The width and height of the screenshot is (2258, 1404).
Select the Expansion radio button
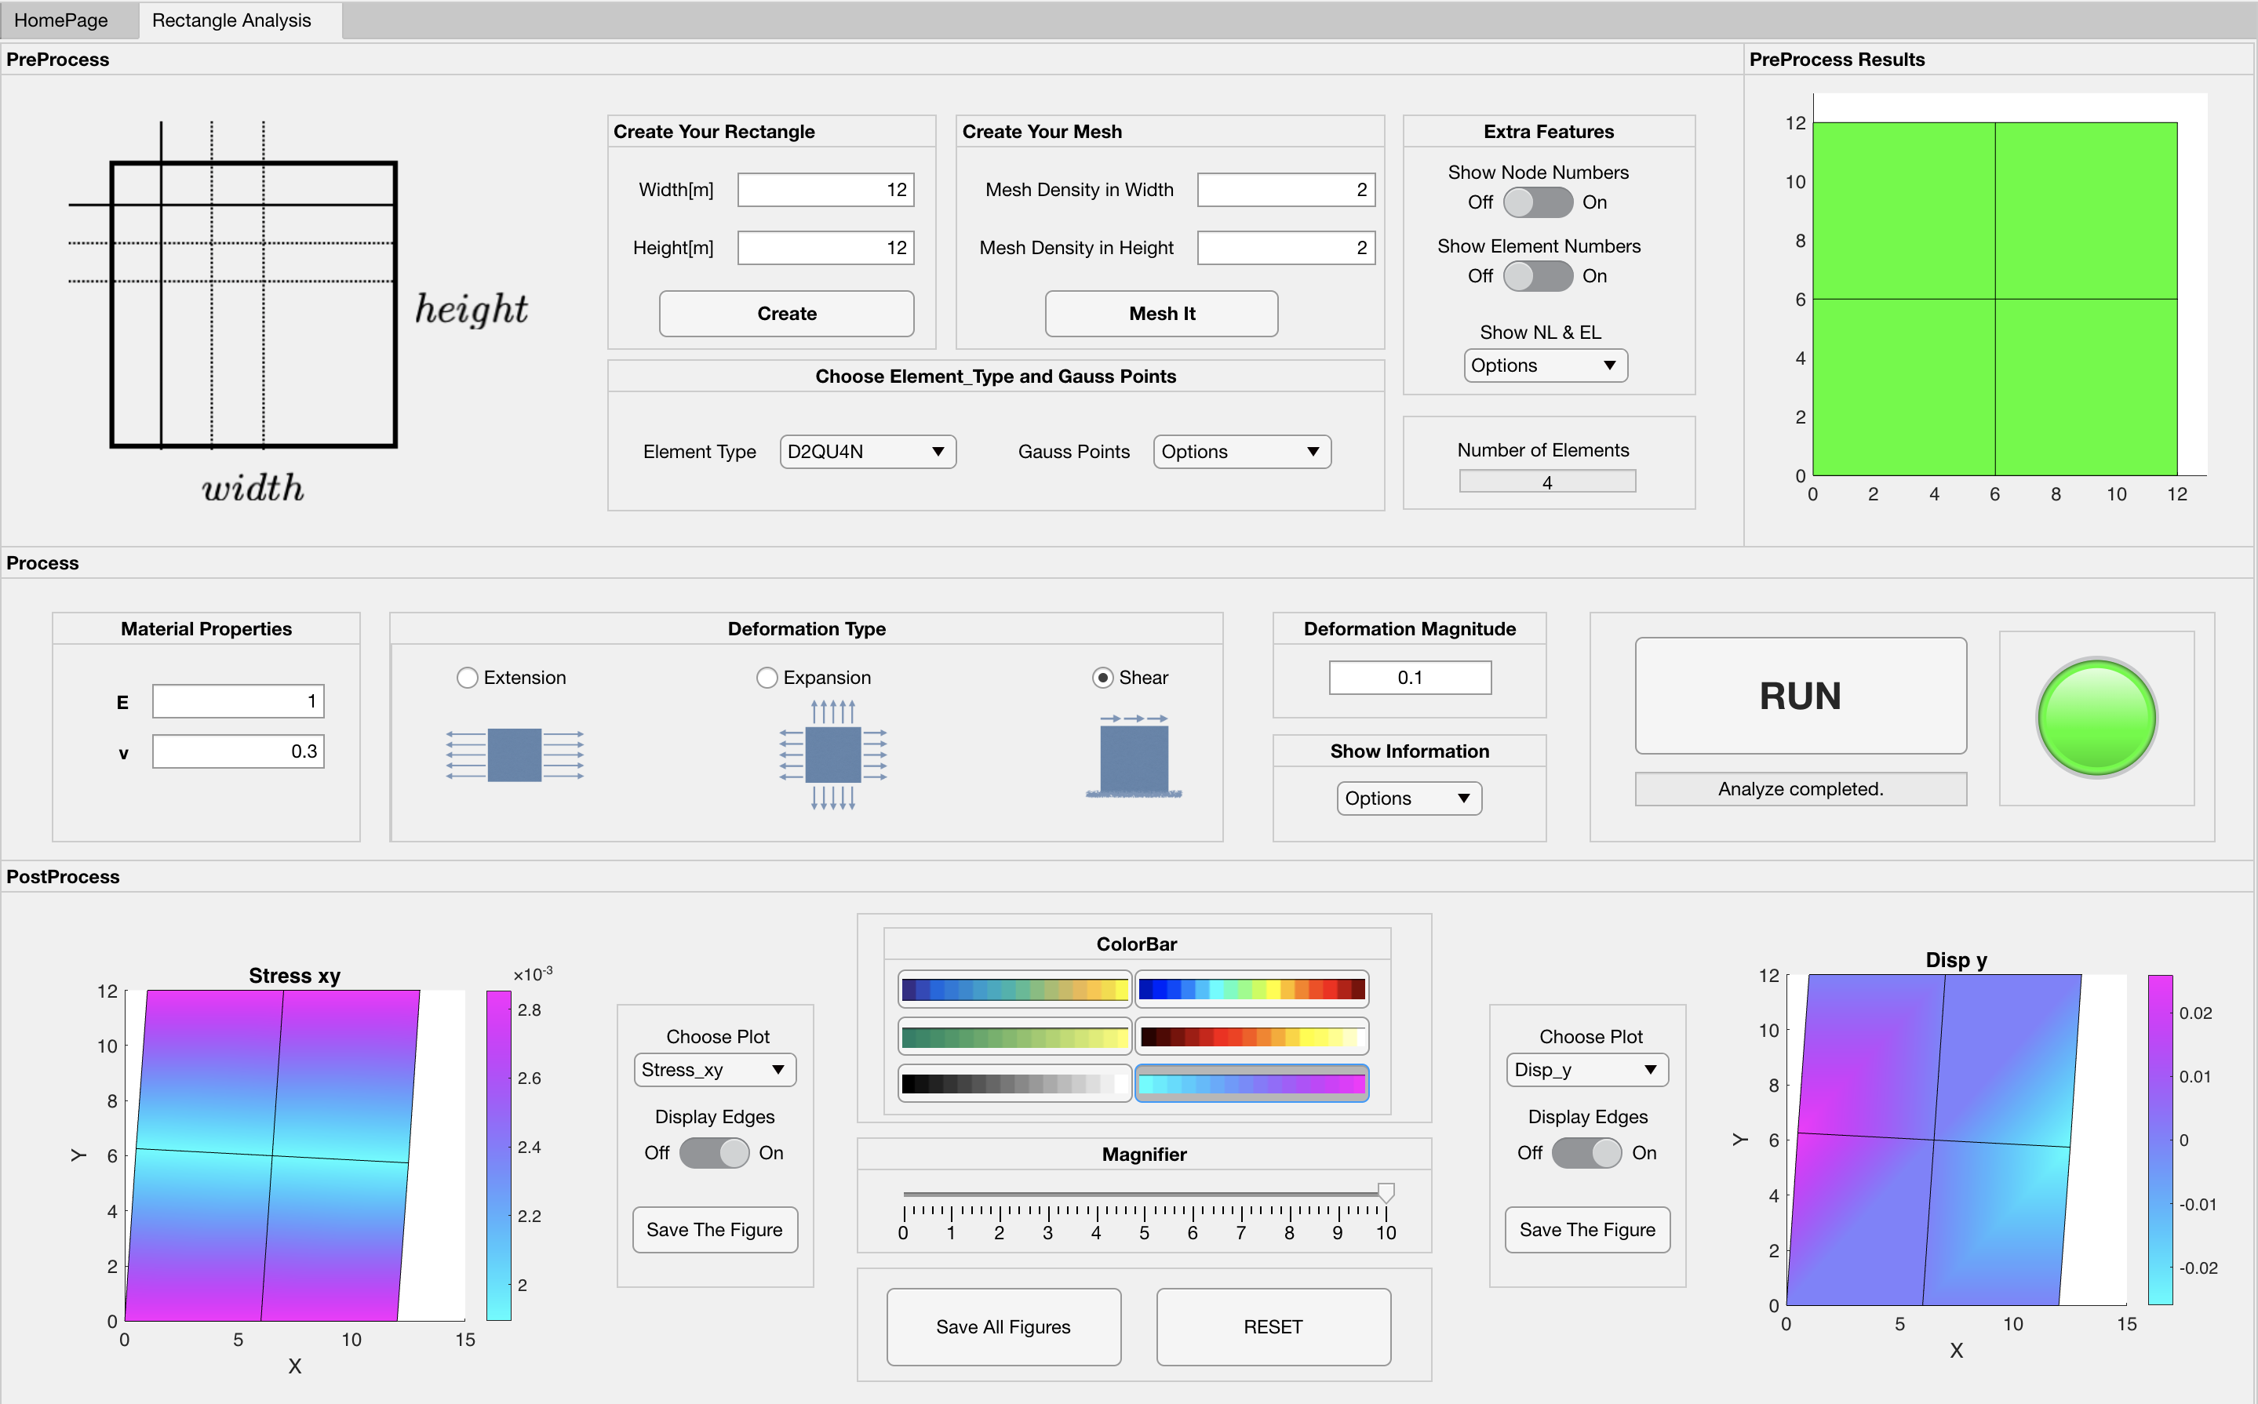767,678
